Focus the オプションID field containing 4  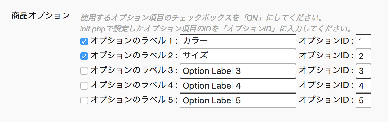363,86
